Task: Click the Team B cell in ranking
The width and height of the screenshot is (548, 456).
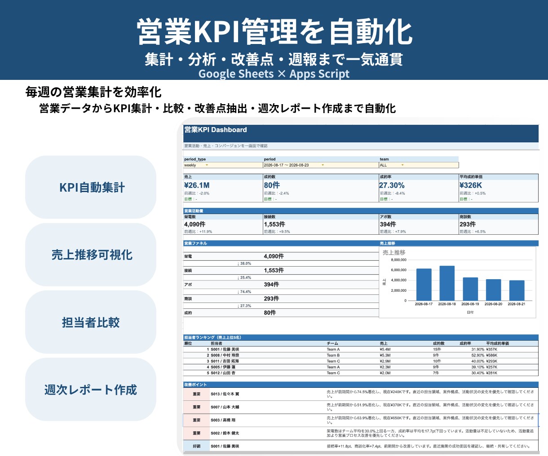Action: (x=333, y=355)
